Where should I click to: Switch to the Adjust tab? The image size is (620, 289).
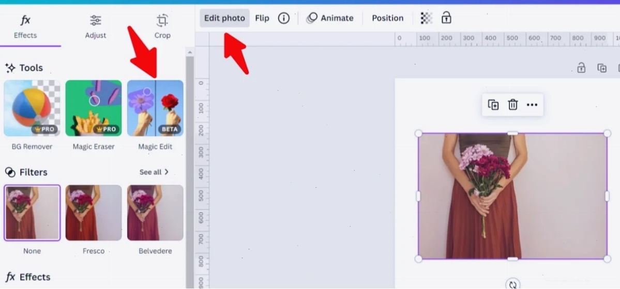click(96, 27)
